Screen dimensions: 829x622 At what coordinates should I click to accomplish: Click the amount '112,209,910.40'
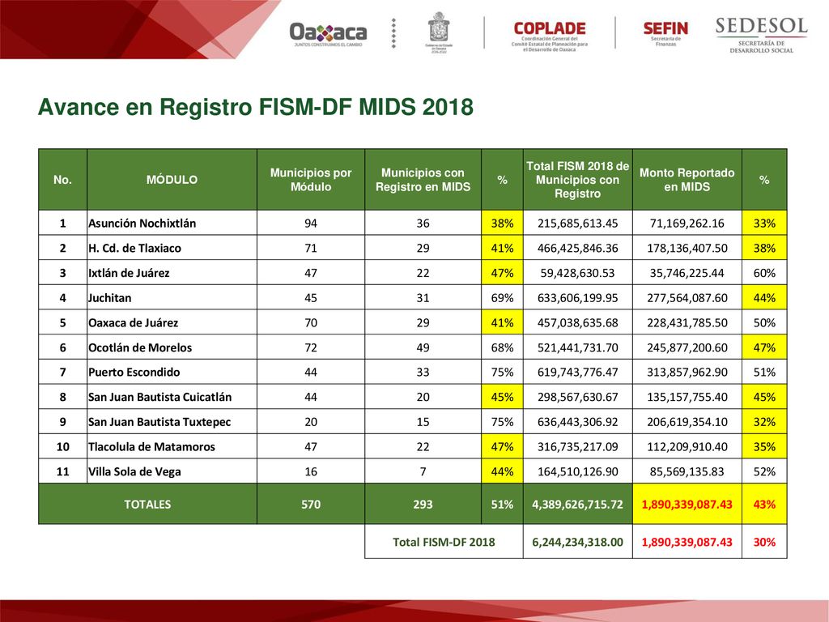click(687, 447)
